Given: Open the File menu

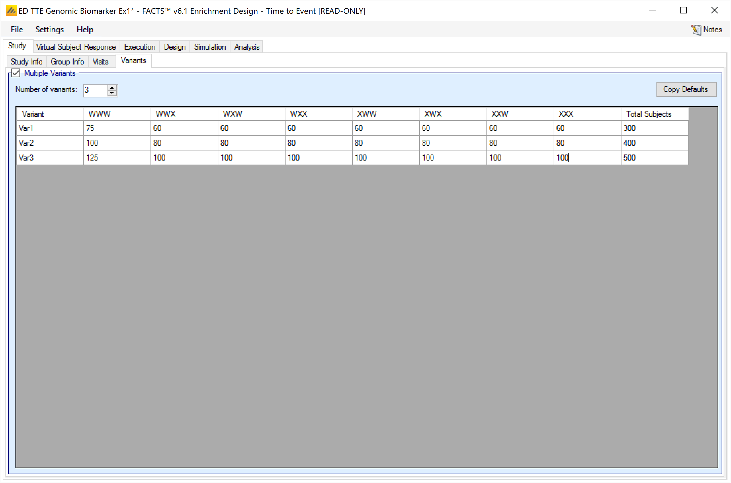Looking at the screenshot, I should tap(17, 30).
